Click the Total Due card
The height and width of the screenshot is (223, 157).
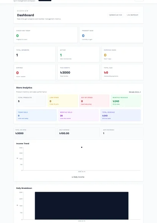[122, 72]
